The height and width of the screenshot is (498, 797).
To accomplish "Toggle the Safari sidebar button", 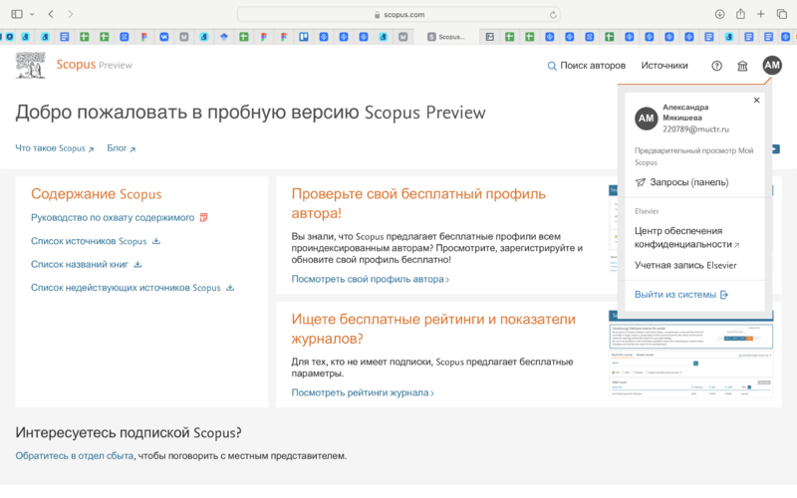I will tap(17, 14).
